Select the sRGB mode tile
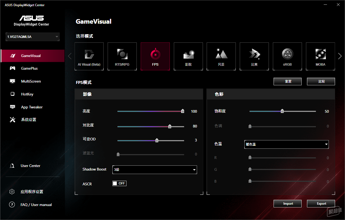The width and height of the screenshot is (345, 220). tap(287, 56)
